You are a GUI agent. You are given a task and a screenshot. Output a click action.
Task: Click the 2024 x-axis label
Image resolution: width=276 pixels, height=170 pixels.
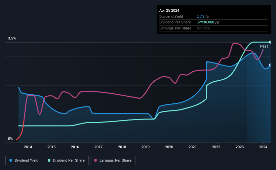263,147
